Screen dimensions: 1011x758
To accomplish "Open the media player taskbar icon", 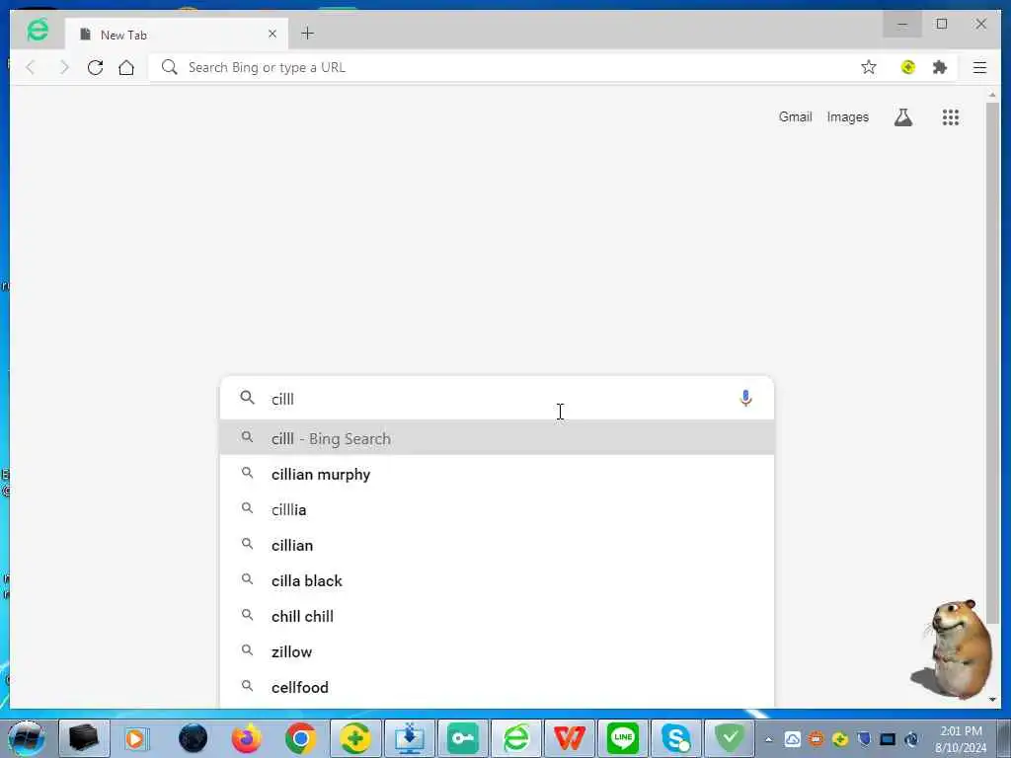I will (135, 738).
